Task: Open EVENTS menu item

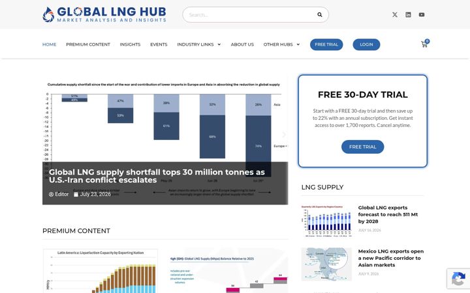Action: pos(159,44)
